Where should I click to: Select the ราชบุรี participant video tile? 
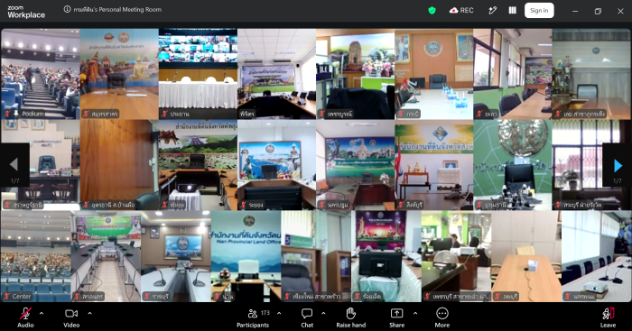pyautogui.click(x=176, y=256)
